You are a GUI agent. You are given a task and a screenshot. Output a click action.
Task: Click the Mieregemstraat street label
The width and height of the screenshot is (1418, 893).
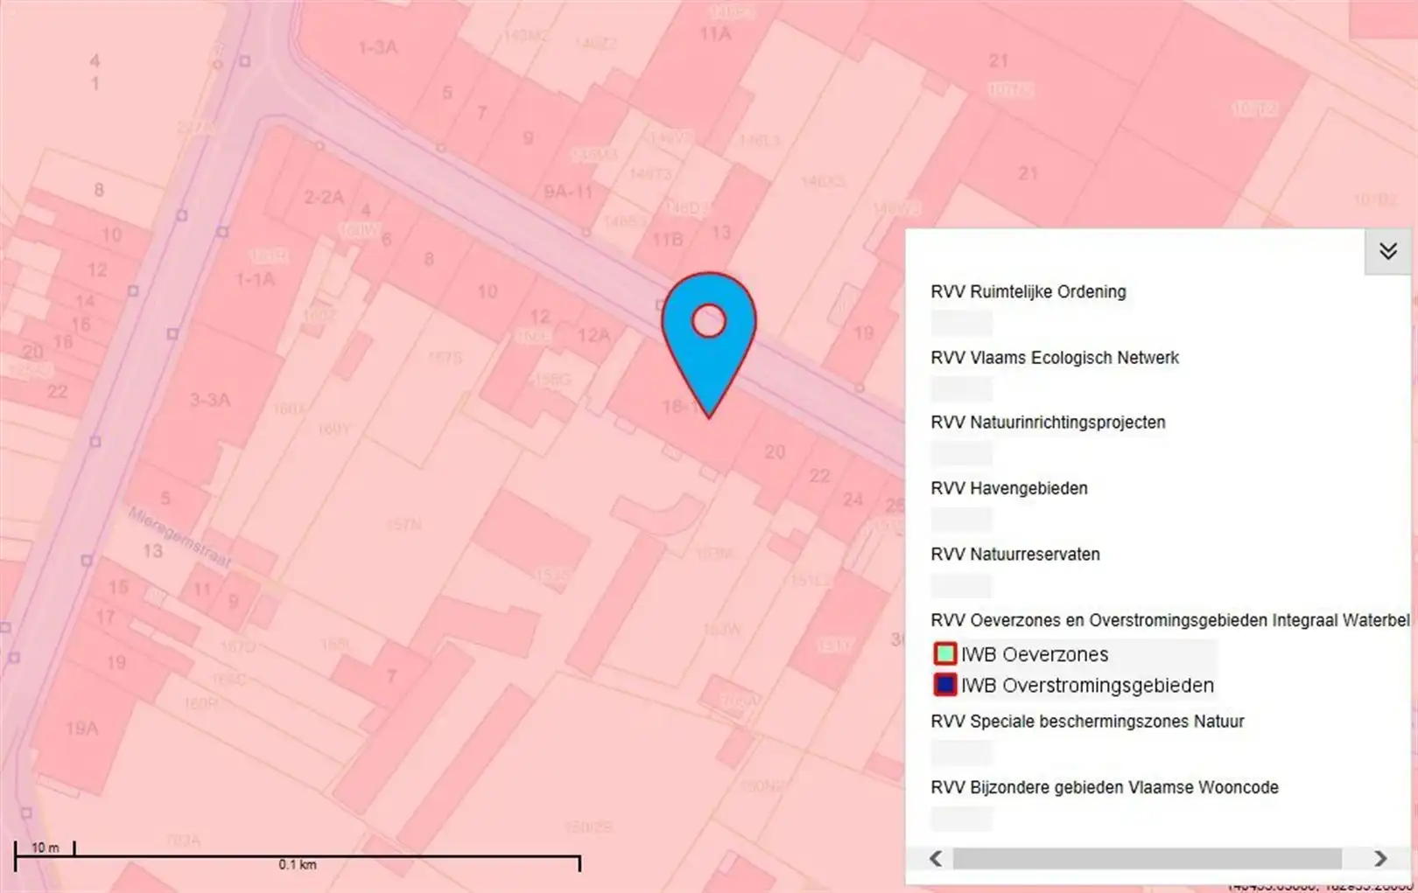tap(179, 537)
